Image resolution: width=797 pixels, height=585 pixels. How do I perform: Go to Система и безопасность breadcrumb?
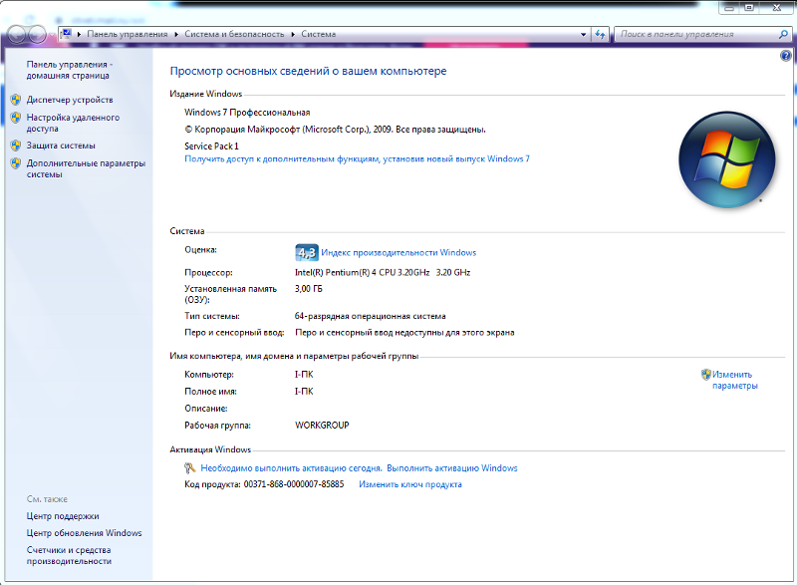pyautogui.click(x=234, y=34)
